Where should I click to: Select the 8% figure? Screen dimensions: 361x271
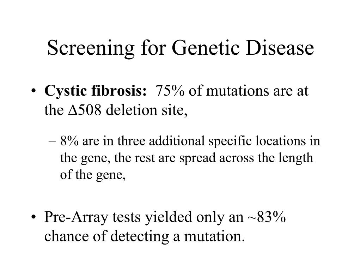click(x=69, y=141)
